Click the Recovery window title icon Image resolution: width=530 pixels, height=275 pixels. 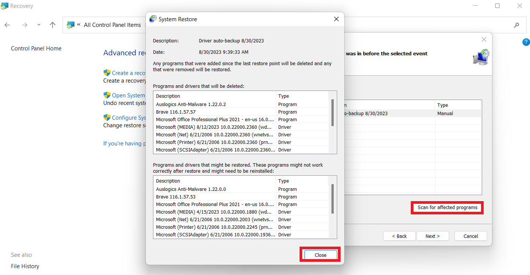pyautogui.click(x=5, y=6)
